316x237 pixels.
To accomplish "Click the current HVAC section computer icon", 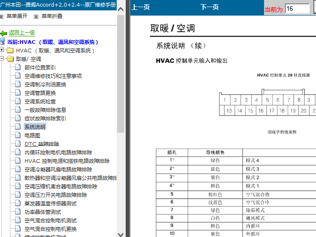I will 2,41.
